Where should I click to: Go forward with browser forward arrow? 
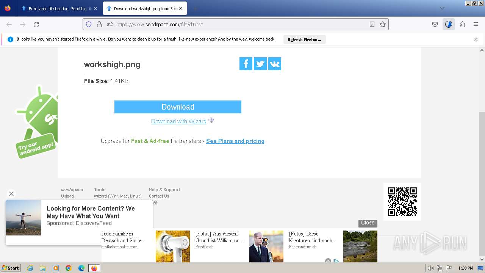pyautogui.click(x=23, y=24)
